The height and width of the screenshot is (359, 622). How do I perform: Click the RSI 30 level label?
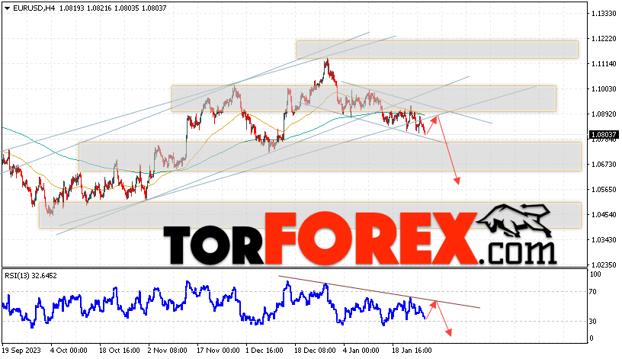click(x=592, y=322)
